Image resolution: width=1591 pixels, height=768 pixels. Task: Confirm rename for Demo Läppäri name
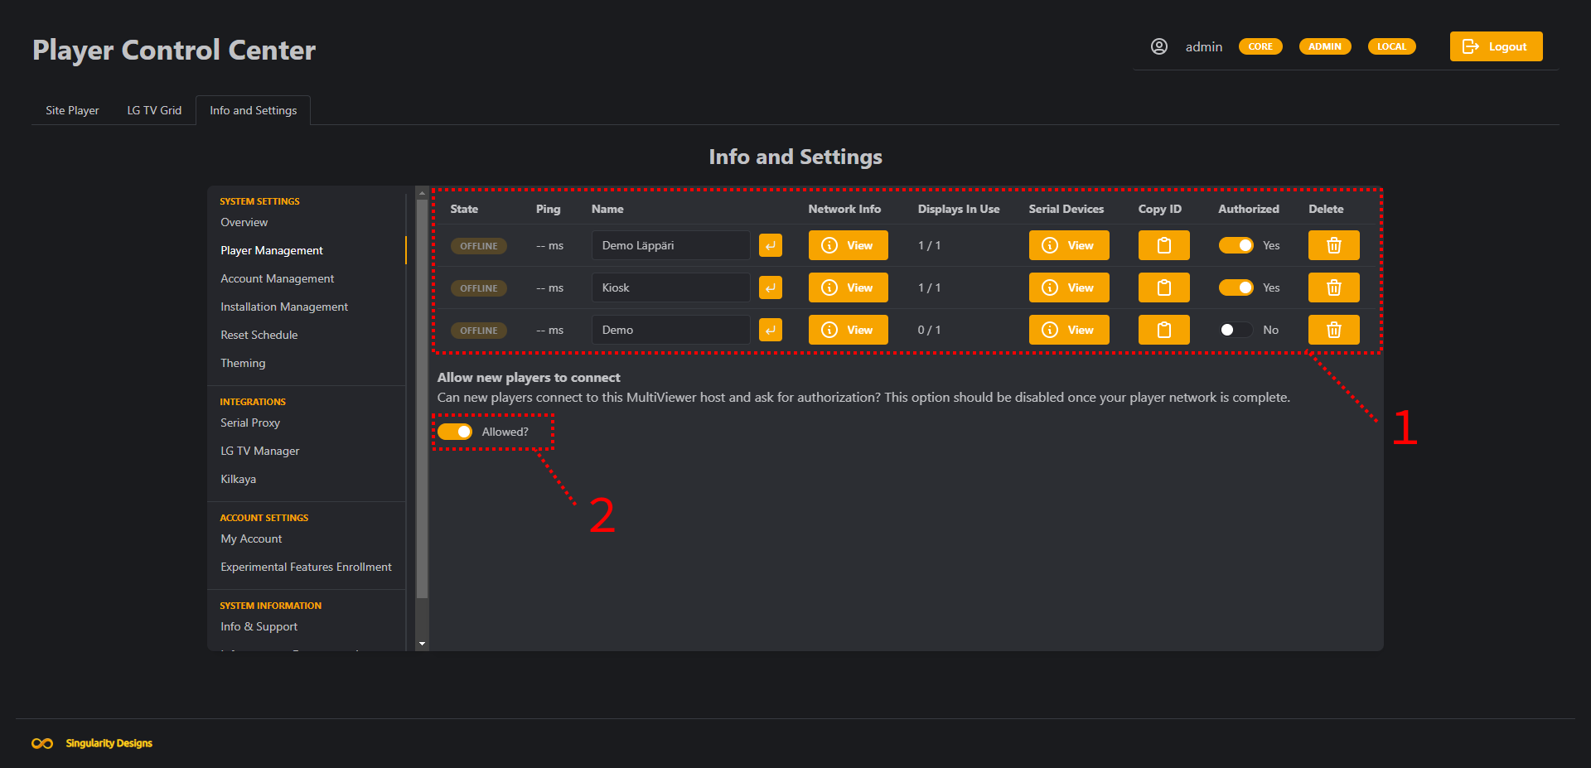770,245
